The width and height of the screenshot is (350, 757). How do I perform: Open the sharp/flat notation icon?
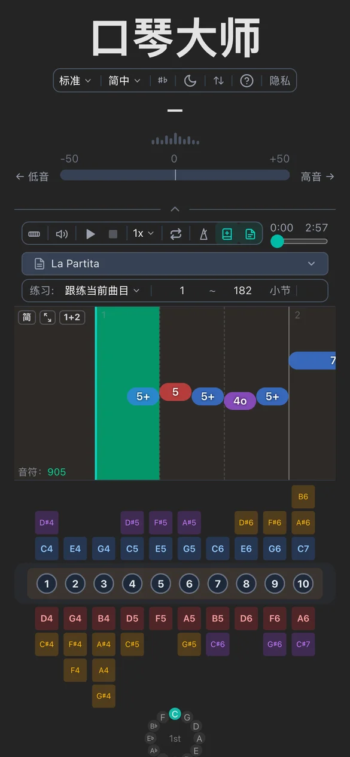coord(162,80)
